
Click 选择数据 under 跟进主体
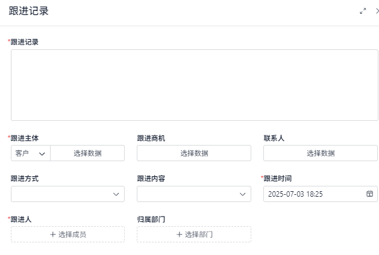87,153
